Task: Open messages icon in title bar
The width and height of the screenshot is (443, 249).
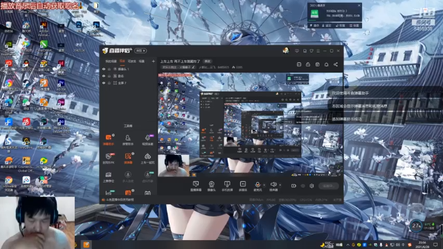Action: click(x=297, y=50)
